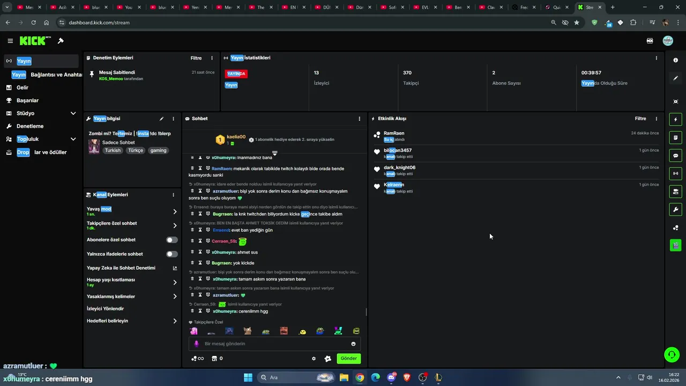Open Yapay Zeka ile Sohbet Denetimi
The height and width of the screenshot is (386, 686).
132,268
